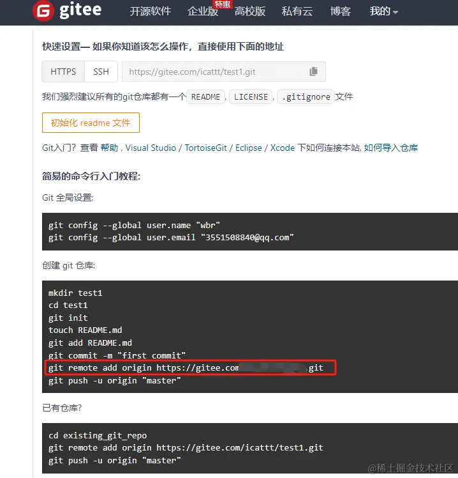Click the remote add origin icattt/test1.git line

[186, 448]
